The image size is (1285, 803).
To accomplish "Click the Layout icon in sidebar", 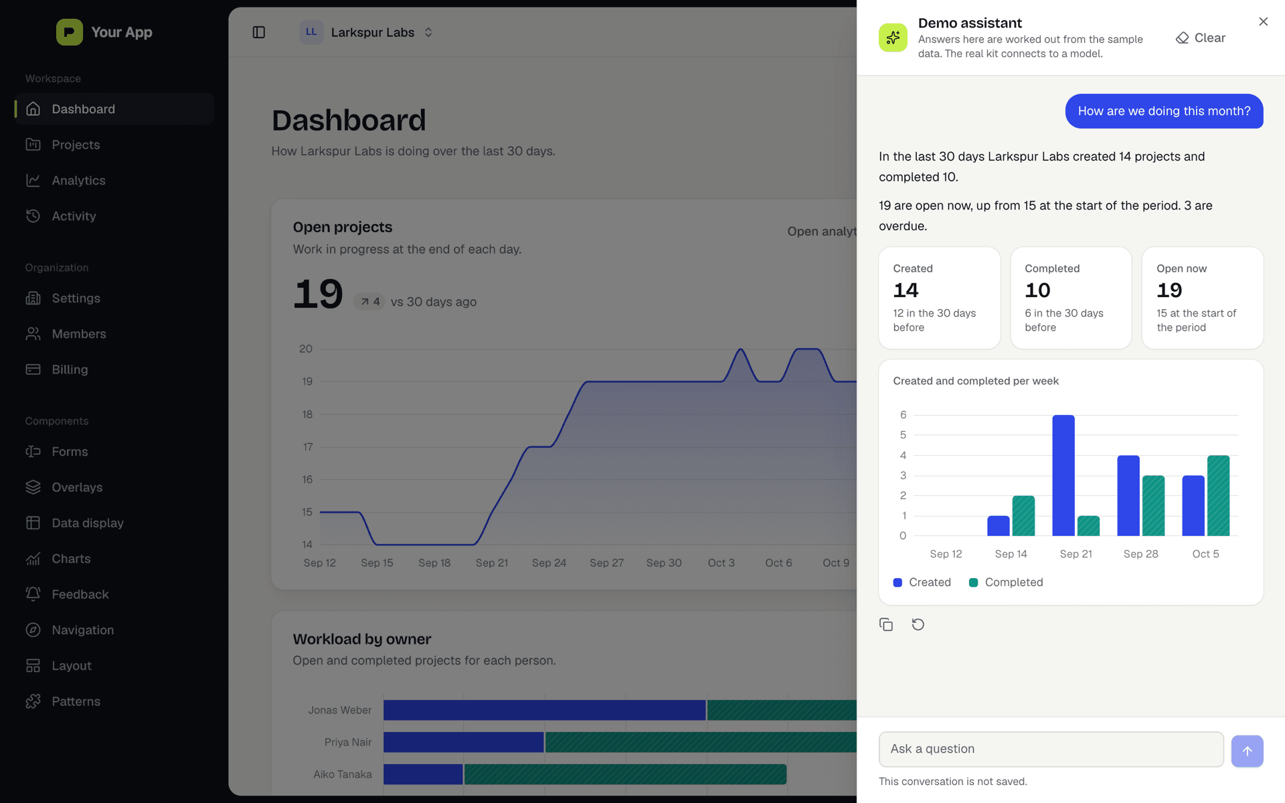I will click(33, 666).
